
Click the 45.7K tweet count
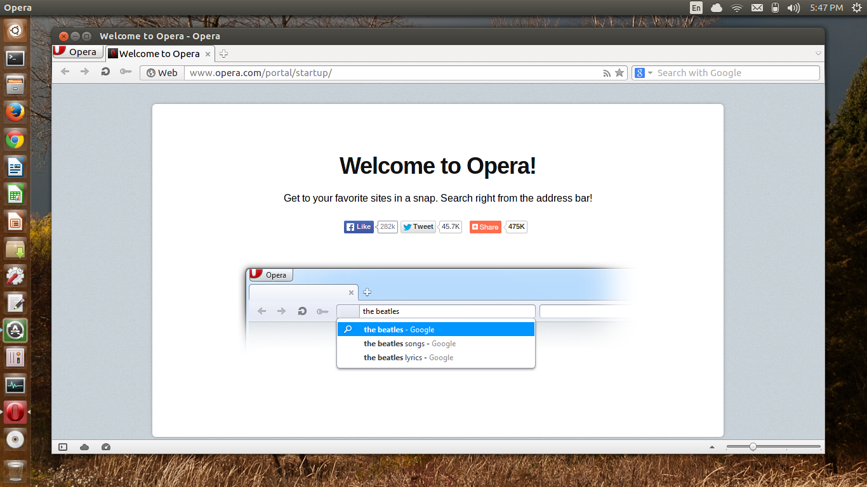point(451,227)
